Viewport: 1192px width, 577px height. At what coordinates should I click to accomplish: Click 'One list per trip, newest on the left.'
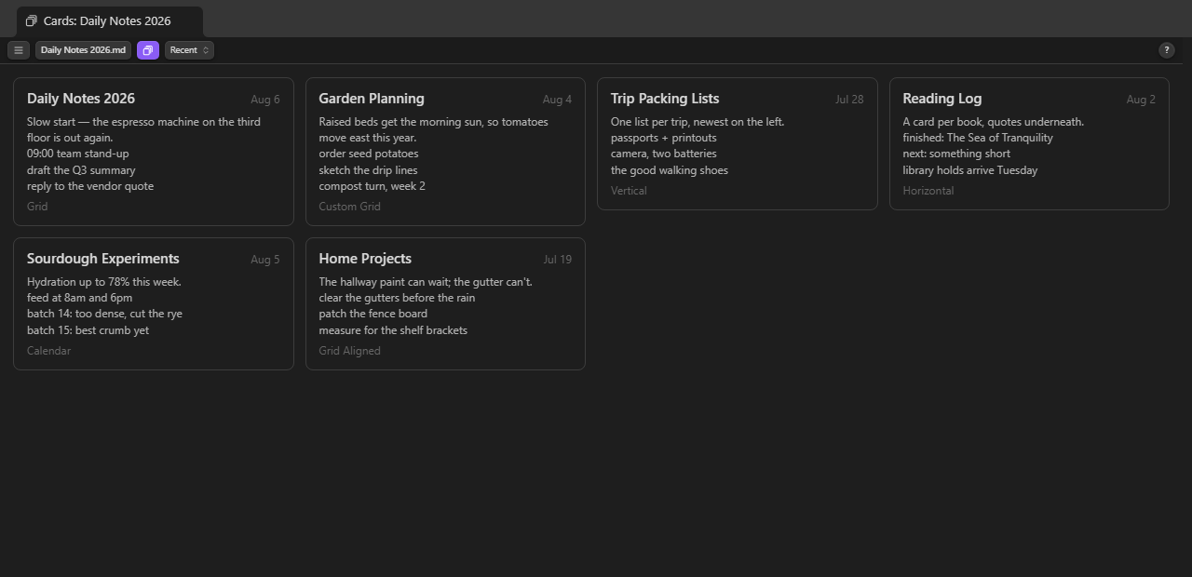[x=698, y=122]
